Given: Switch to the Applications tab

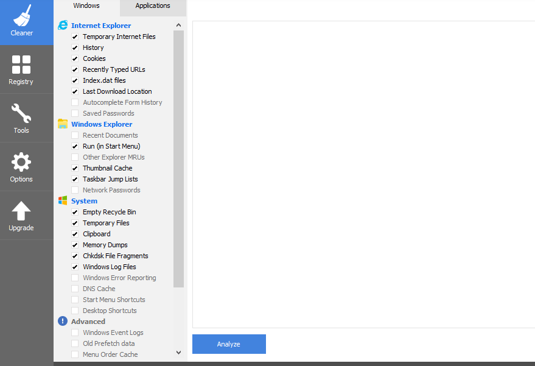Looking at the screenshot, I should point(153,6).
